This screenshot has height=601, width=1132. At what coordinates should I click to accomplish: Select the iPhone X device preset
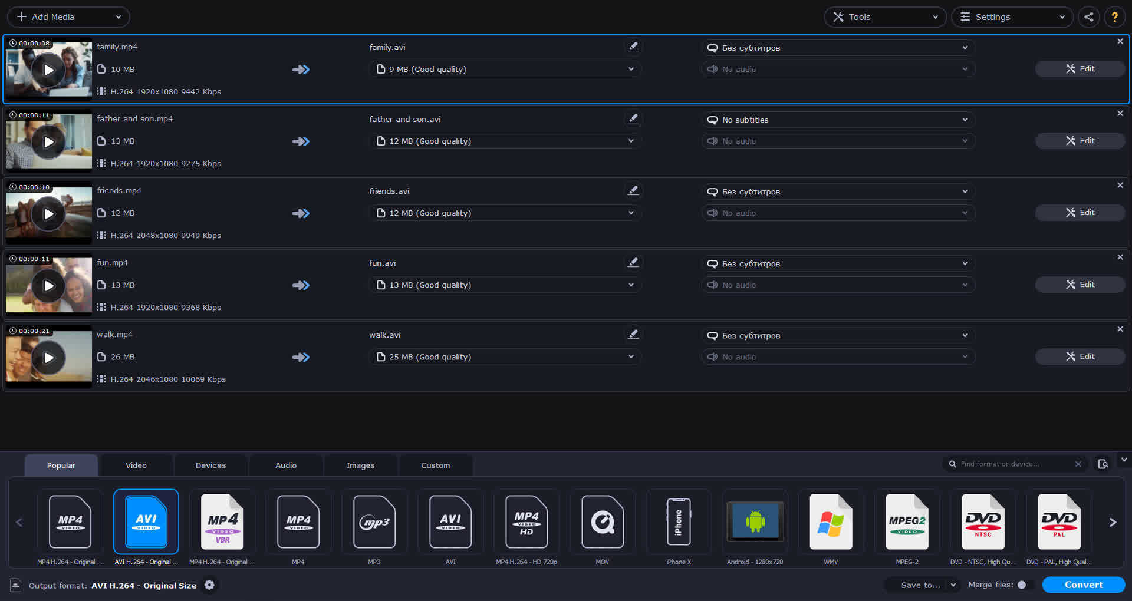tap(678, 522)
